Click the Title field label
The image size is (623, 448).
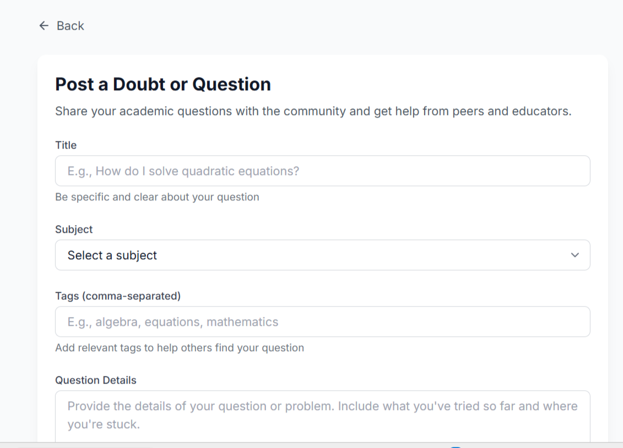66,145
